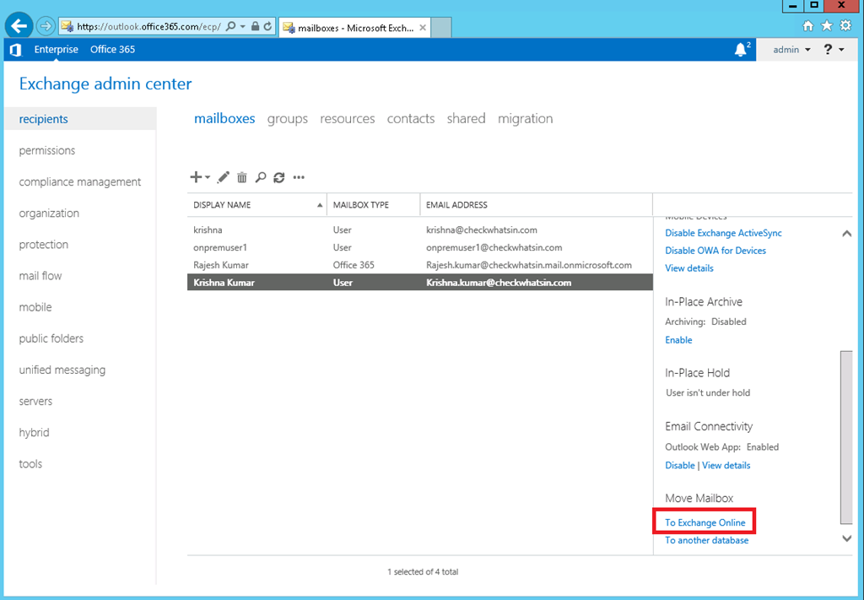Open the contacts tab
The height and width of the screenshot is (600, 864).
(x=411, y=118)
